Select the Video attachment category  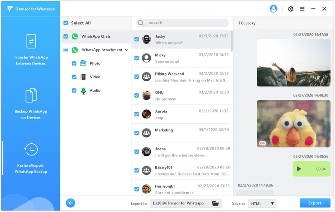pyautogui.click(x=95, y=77)
